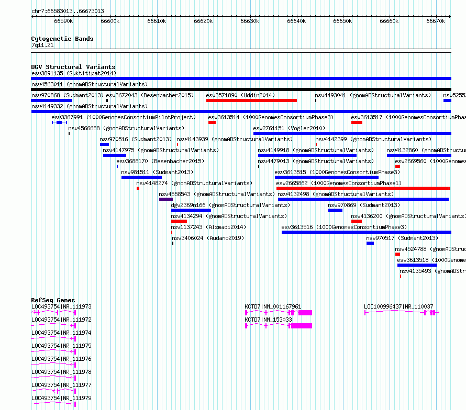Image resolution: width=466 pixels, height=410 pixels.
Task: Click the esv3613515 Phase3 variant label
Action: point(337,172)
